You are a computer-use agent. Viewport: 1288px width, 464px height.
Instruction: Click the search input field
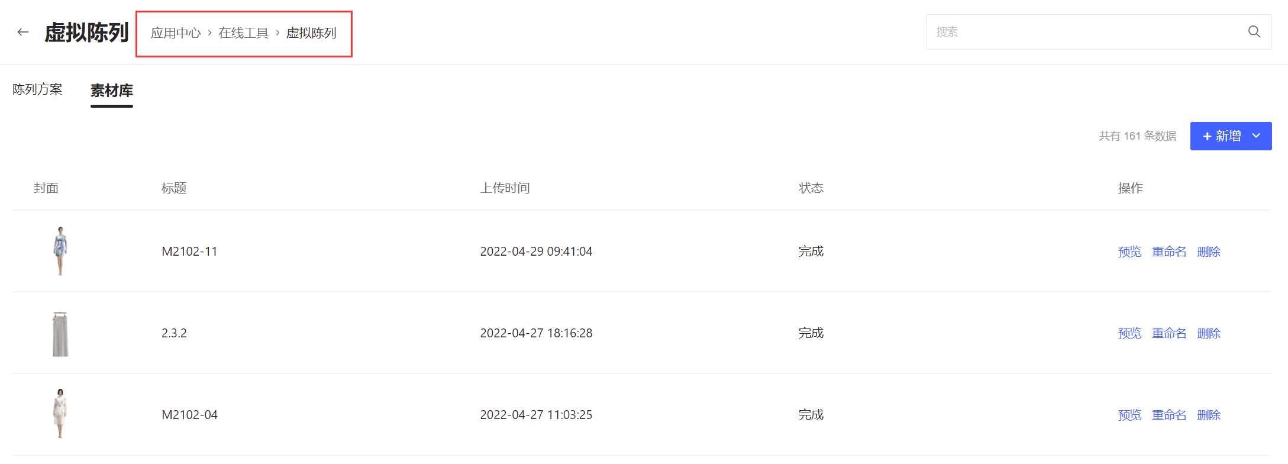tap(1083, 32)
